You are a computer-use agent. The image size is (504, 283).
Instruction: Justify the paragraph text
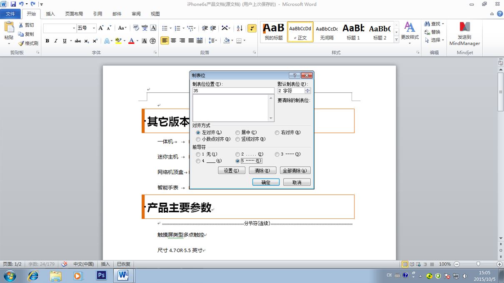(191, 40)
